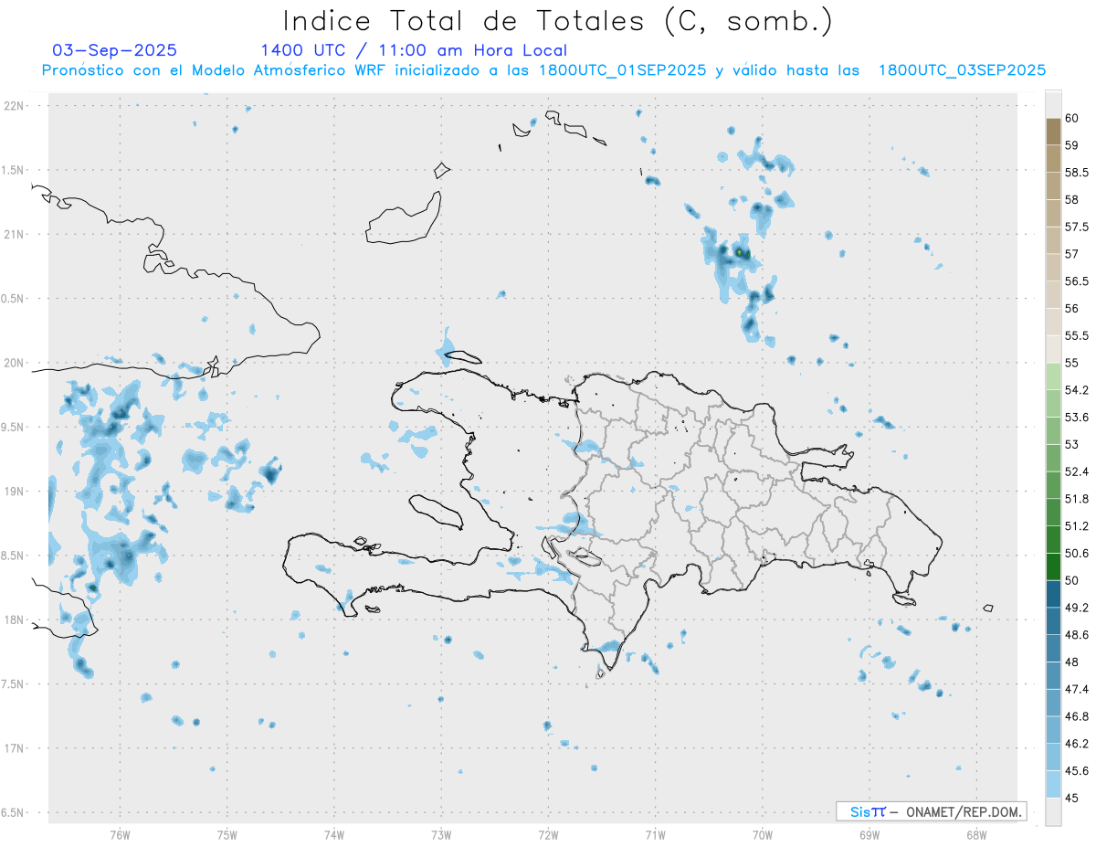Click the "17N" latitude label
Image resolution: width=1096 pixels, height=847 pixels.
coord(14,748)
